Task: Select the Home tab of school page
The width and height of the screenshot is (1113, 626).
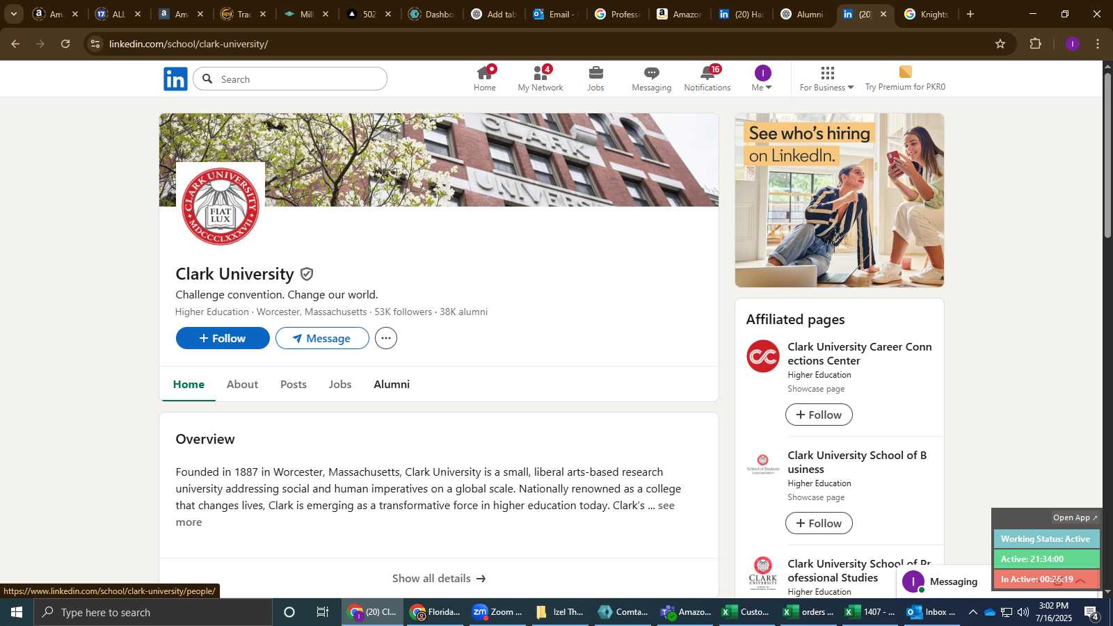Action: tap(189, 384)
